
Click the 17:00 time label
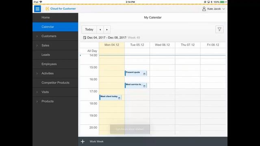click(93, 91)
